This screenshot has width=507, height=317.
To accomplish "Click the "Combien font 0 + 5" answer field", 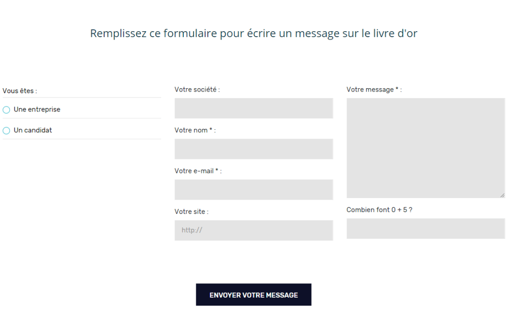I will click(x=425, y=228).
